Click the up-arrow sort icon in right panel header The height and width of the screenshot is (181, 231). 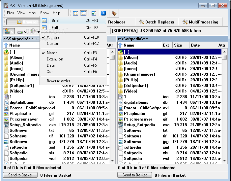(x=120, y=45)
